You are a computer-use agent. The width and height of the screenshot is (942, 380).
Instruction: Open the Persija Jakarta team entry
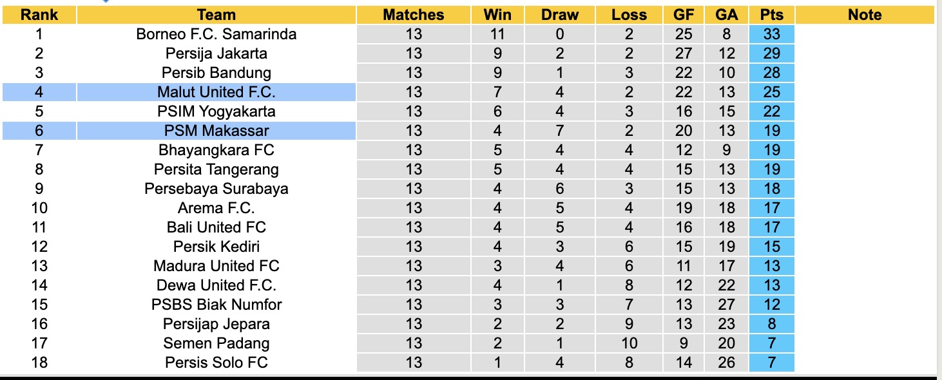[x=216, y=53]
